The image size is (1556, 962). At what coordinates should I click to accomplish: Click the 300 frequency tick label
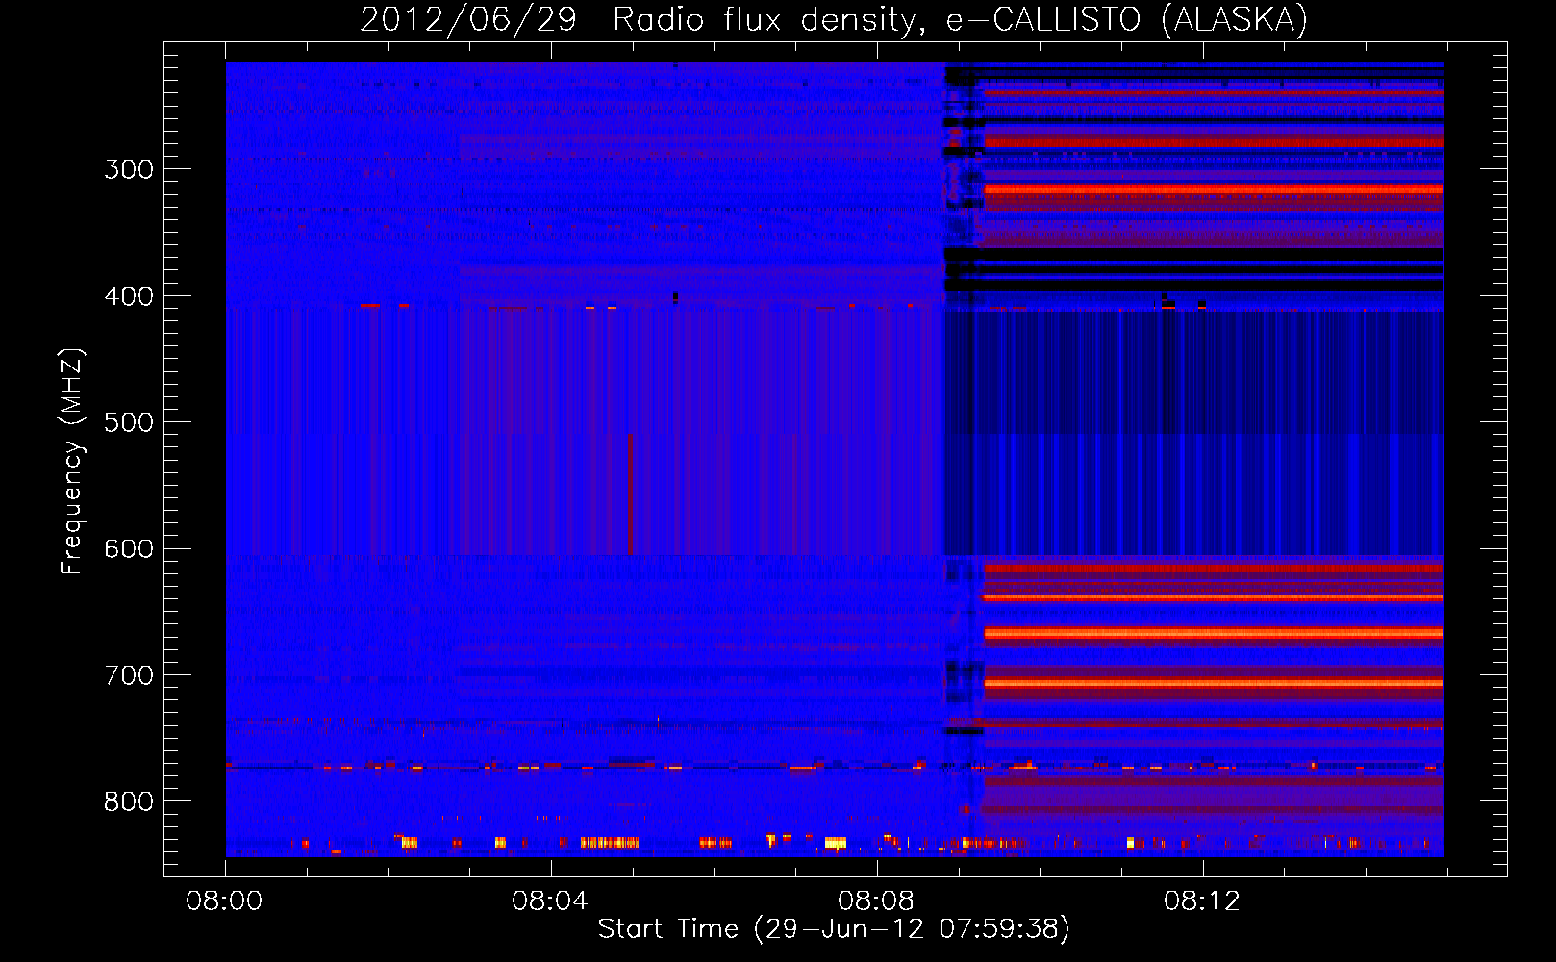(129, 169)
